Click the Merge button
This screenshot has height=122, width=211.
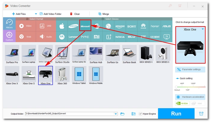click(x=104, y=14)
